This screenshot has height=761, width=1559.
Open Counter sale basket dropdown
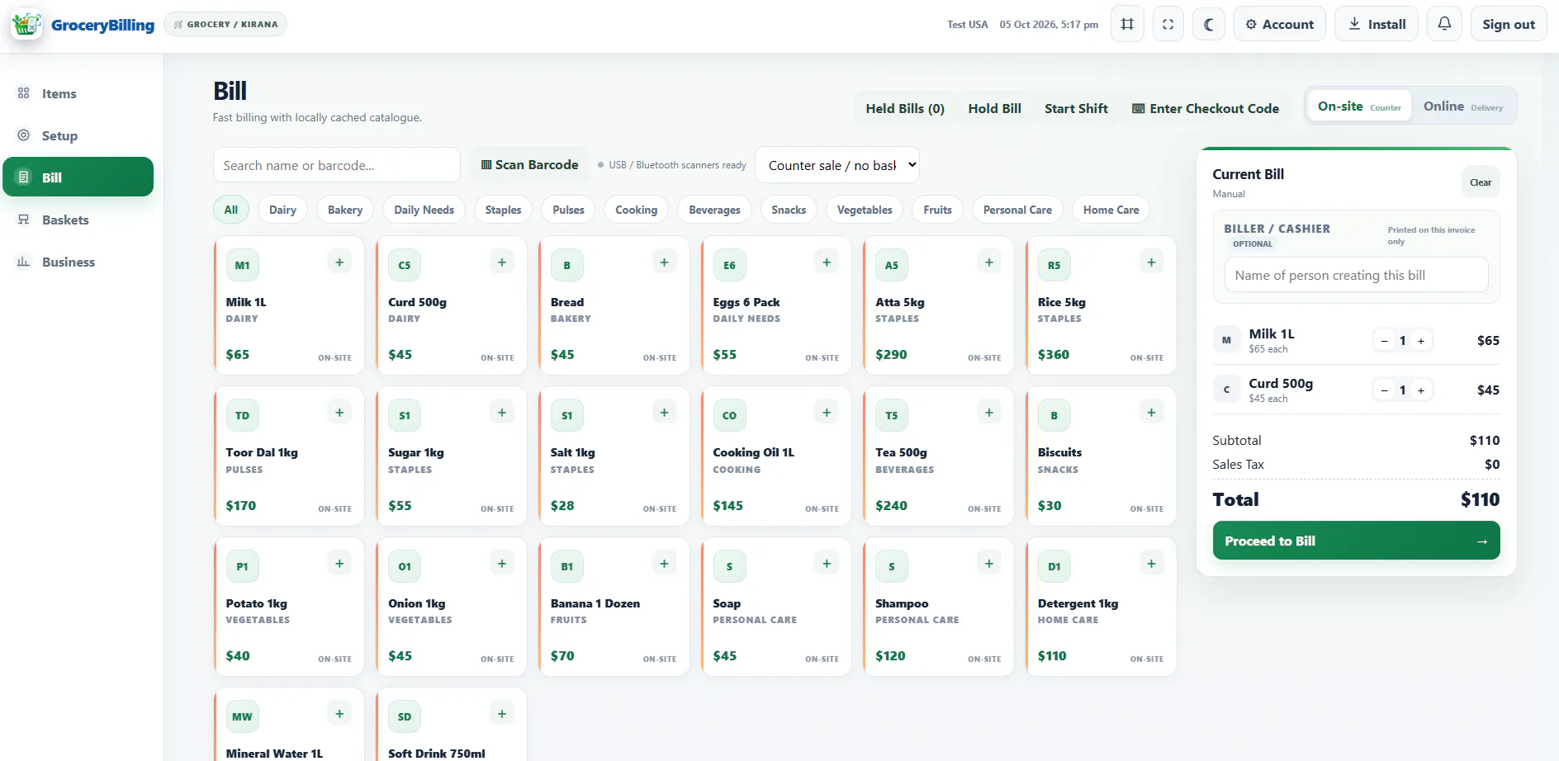(x=837, y=165)
